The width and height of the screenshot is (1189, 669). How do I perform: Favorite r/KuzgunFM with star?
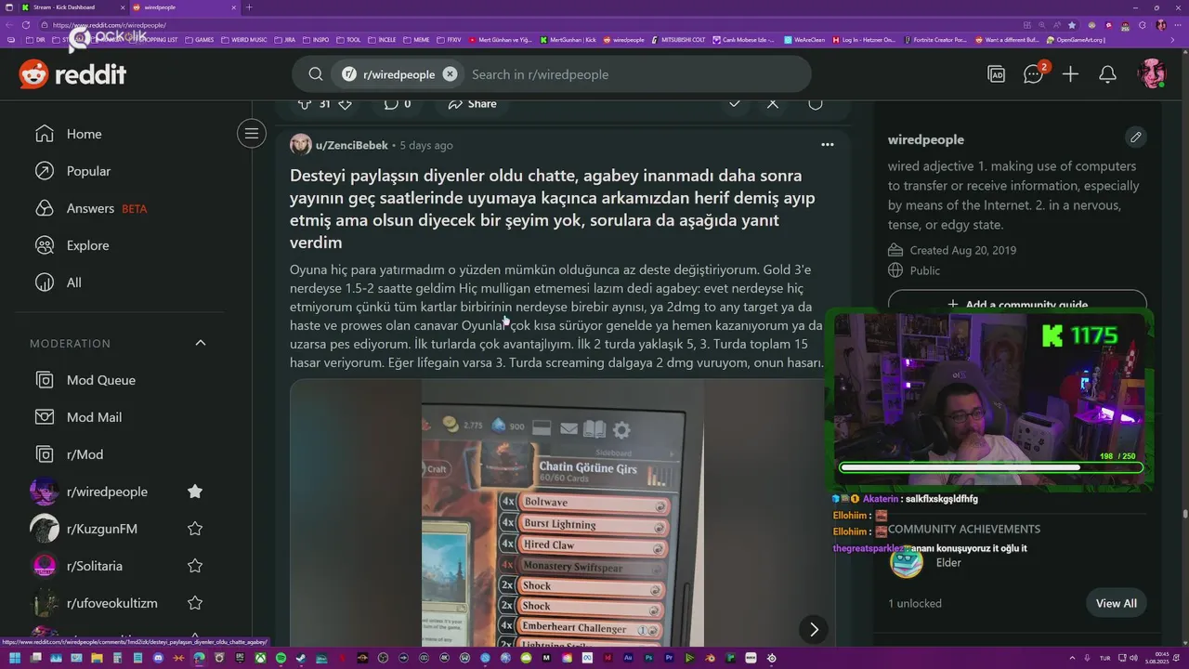[x=195, y=529]
